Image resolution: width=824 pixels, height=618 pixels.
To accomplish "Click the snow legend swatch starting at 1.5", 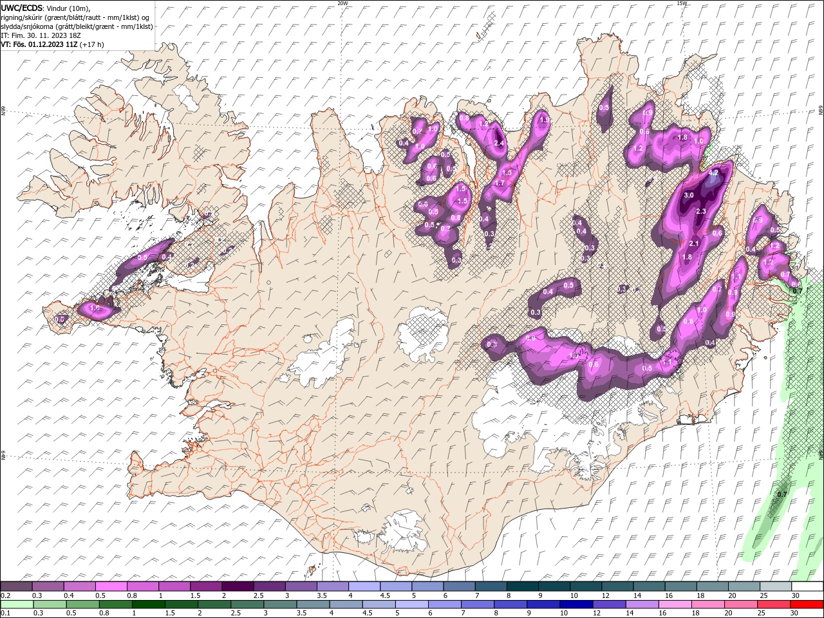I will (x=206, y=586).
